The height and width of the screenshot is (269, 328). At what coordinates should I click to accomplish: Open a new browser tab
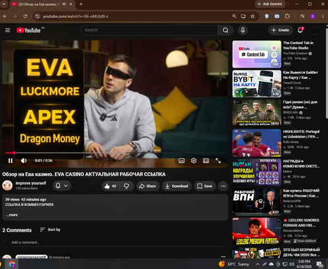coord(81,4)
